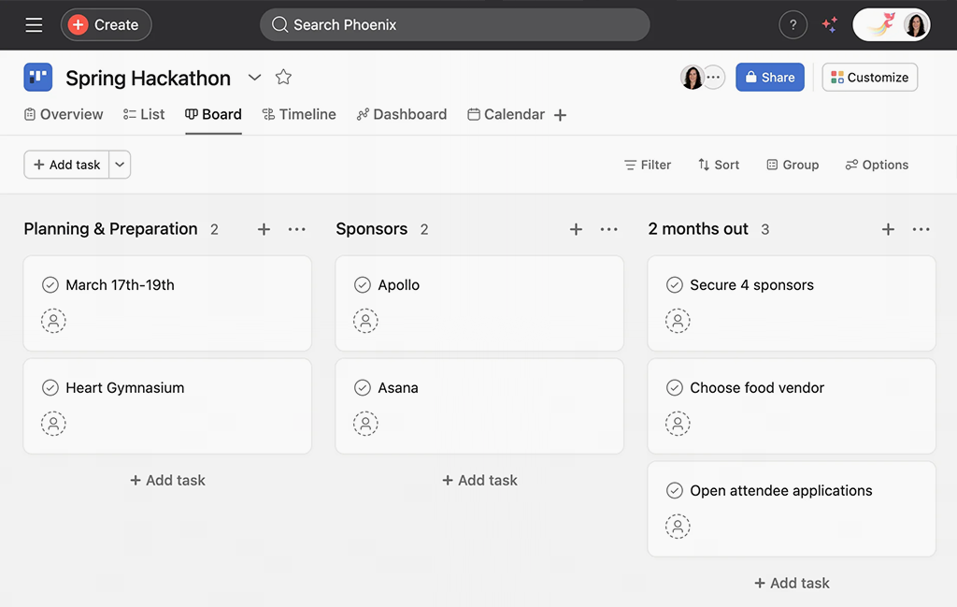Assign the Choose food vendor task
The width and height of the screenshot is (957, 607).
[678, 423]
